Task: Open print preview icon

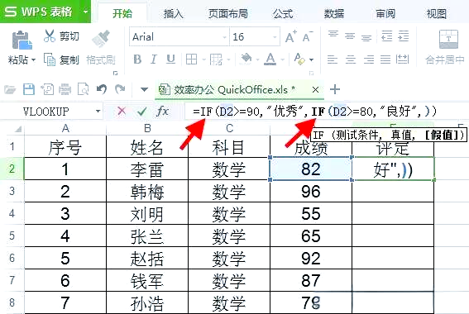Action: click(83, 89)
